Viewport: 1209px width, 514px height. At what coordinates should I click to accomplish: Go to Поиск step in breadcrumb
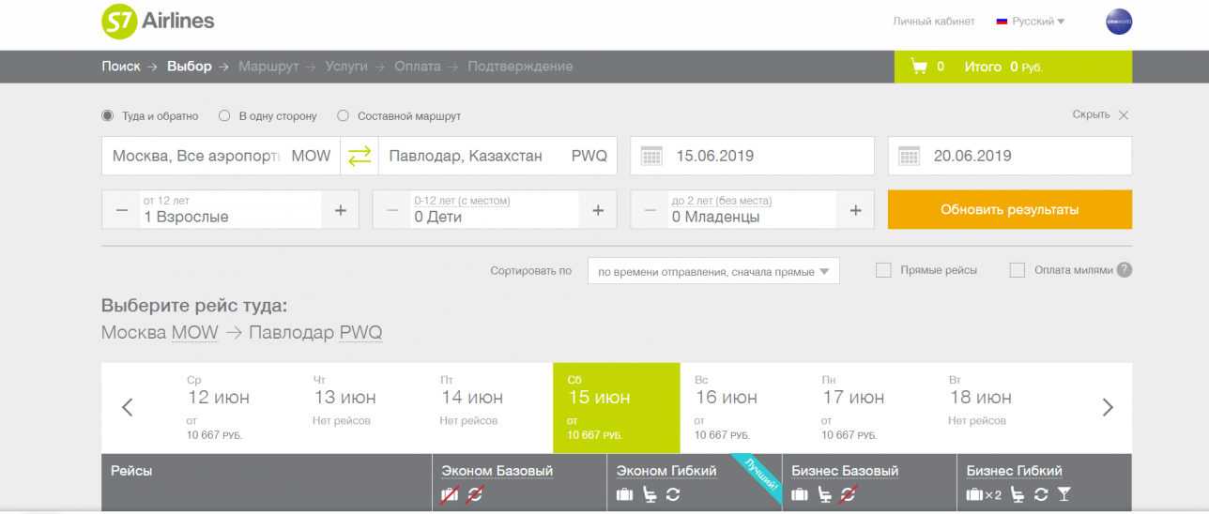point(120,67)
